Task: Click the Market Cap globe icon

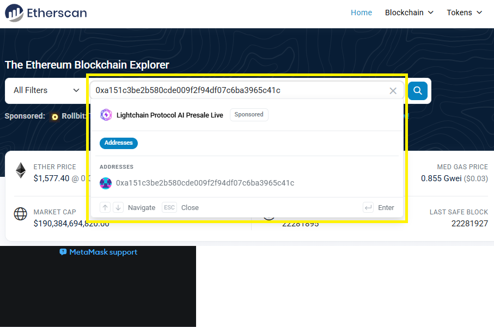Action: [x=21, y=214]
